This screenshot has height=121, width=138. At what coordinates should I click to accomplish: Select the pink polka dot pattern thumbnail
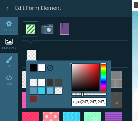[x=51, y=117]
